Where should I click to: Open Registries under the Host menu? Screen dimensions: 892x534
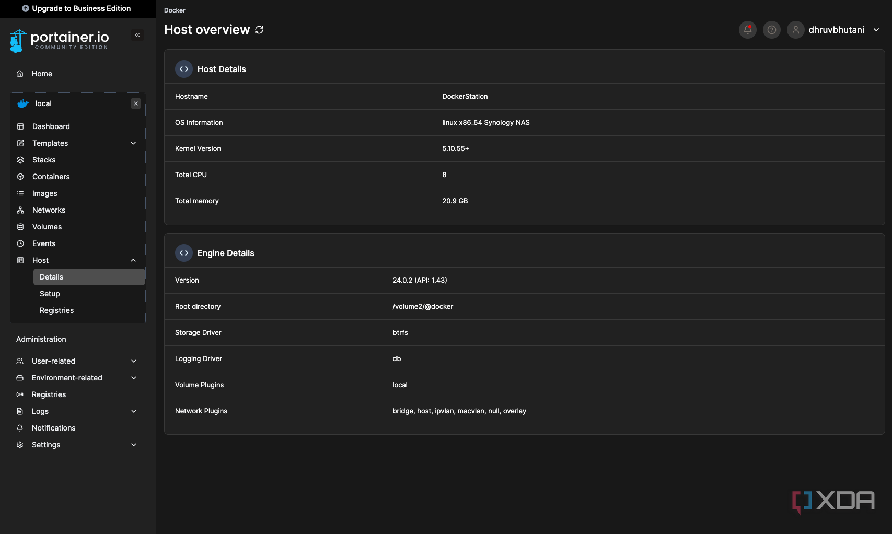[56, 310]
